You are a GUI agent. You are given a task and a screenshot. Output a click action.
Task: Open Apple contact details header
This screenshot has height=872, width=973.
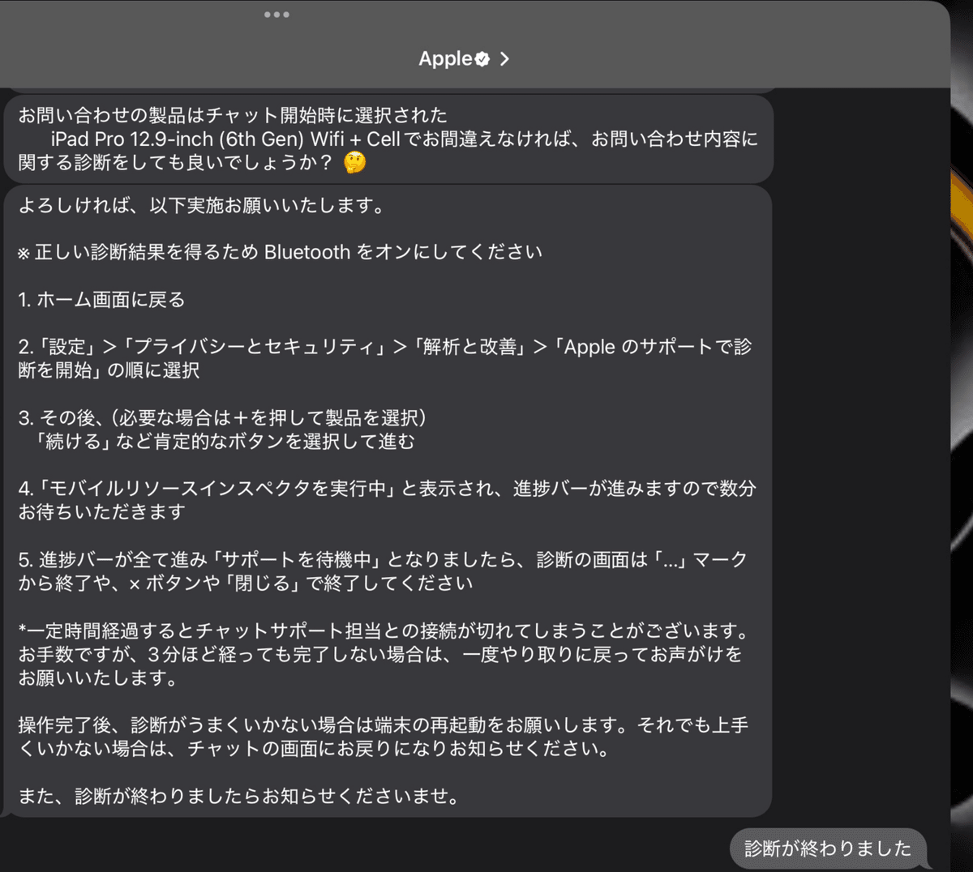(x=464, y=58)
